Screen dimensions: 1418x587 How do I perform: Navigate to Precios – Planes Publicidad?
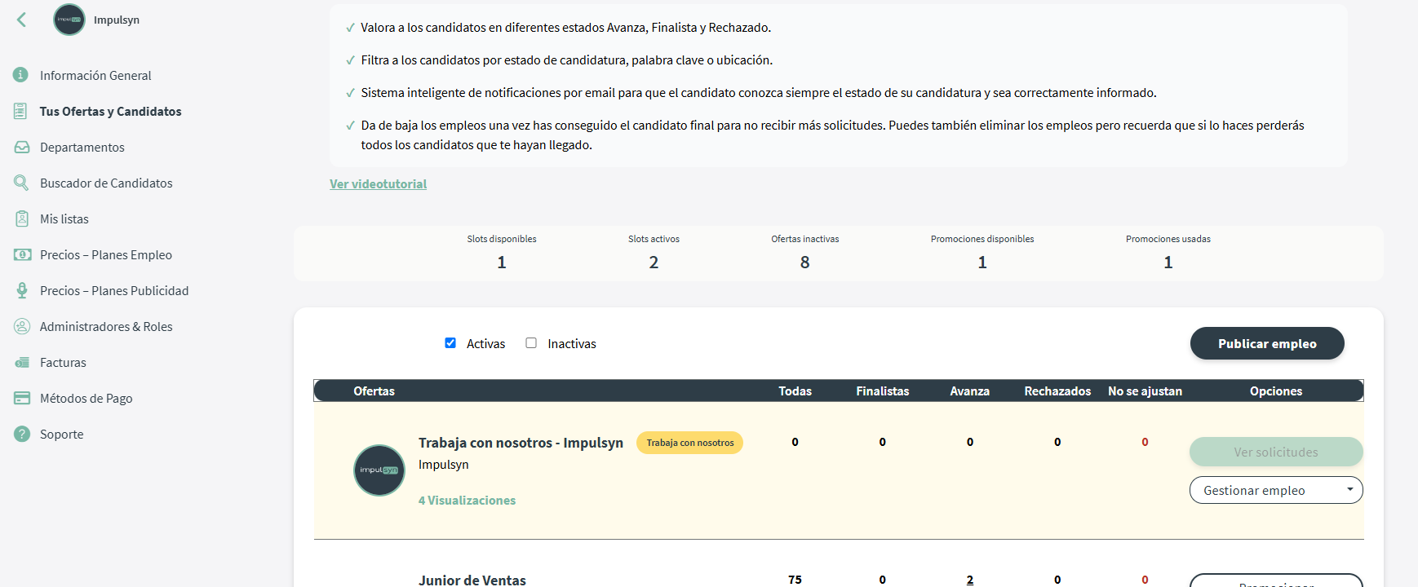coord(114,290)
